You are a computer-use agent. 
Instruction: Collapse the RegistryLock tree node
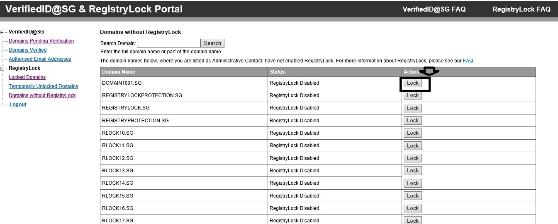tap(2, 68)
